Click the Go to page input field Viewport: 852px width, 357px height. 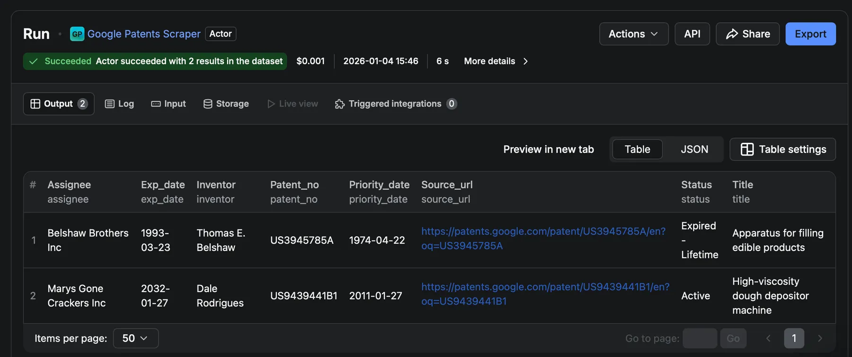[700, 339]
